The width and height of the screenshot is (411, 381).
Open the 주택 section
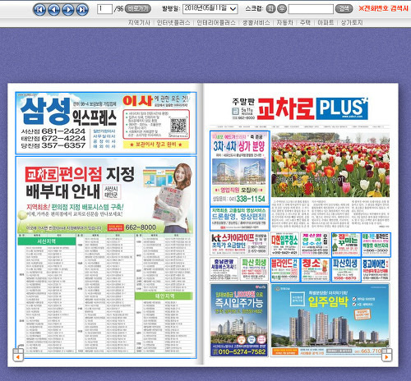(305, 22)
